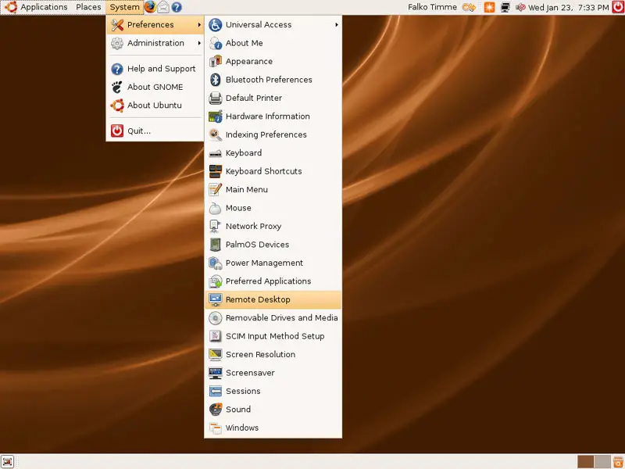Click the Falko Timme user switcher
This screenshot has width=625, height=469.
click(432, 7)
